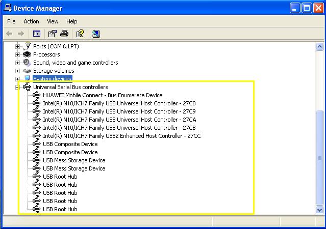This screenshot has width=326, height=229.
Task: Click the scrollbar down arrow
Action: click(x=319, y=210)
